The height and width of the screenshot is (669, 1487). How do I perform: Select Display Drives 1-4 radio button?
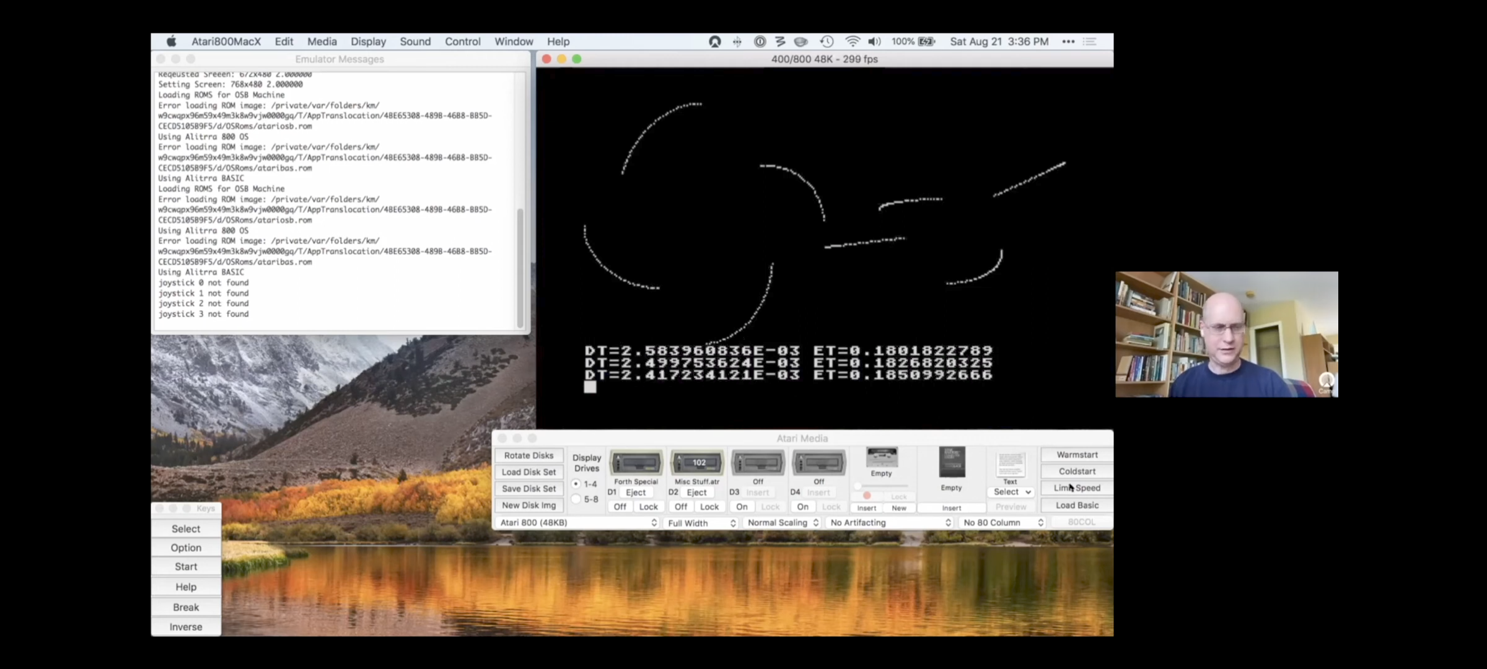point(576,484)
